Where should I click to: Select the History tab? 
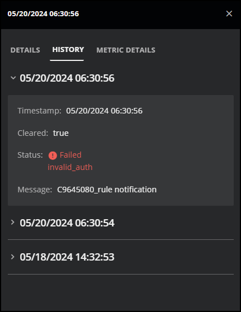pyautogui.click(x=68, y=50)
